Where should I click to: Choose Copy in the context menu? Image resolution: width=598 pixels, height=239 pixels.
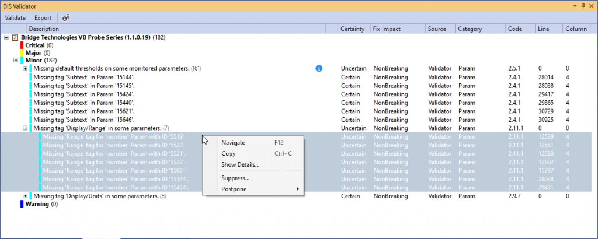click(x=253, y=154)
